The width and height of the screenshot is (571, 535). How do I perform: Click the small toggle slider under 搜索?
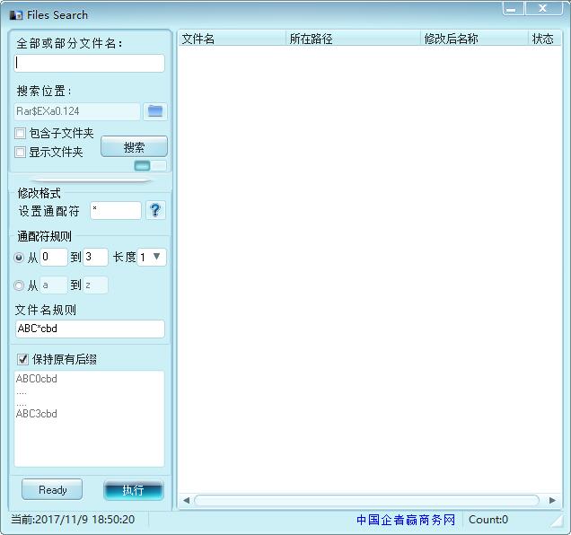point(150,166)
